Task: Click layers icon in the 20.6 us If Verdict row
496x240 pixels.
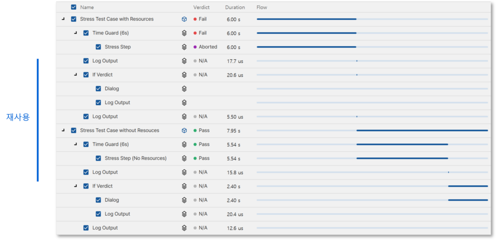Action: 184,75
